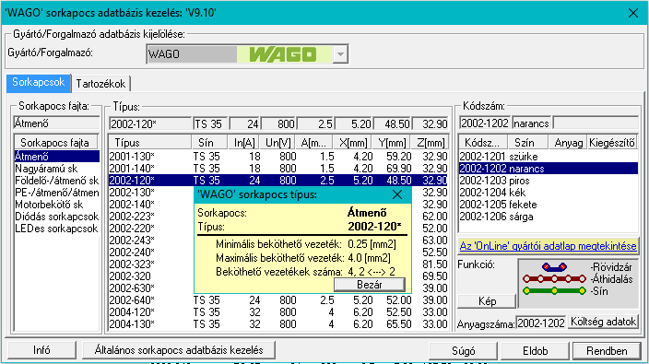This screenshot has width=649, height=364.
Task: Open the 'OnLine' gyártói adatlap megtekintése link
Action: pos(548,246)
